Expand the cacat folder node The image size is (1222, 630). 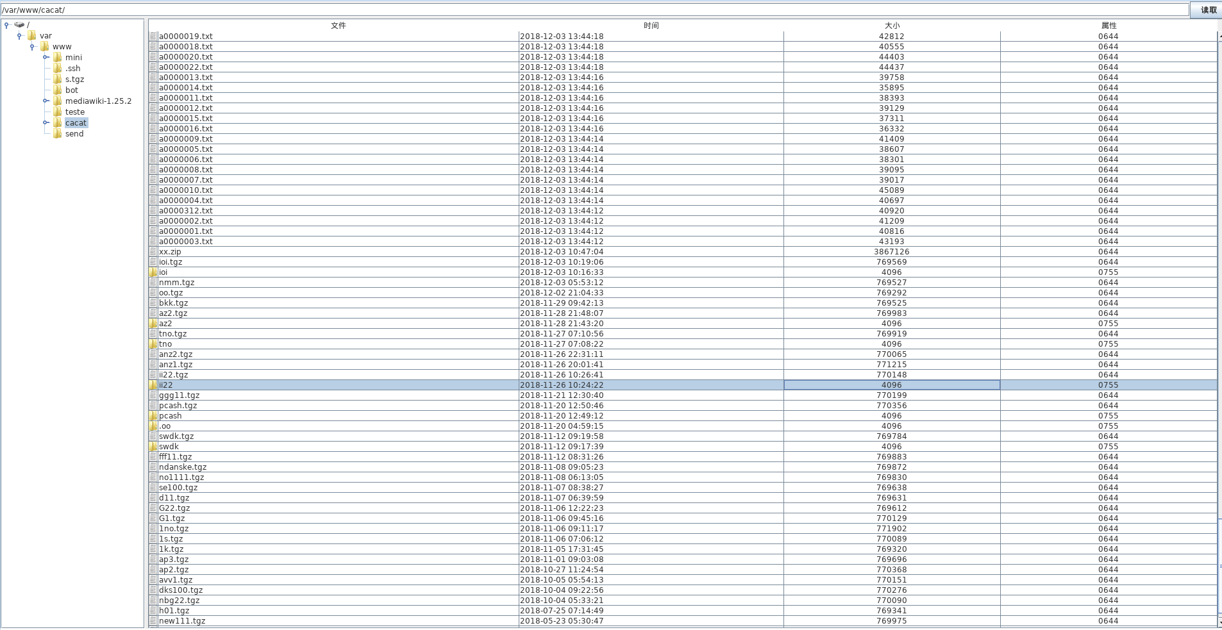tap(46, 122)
